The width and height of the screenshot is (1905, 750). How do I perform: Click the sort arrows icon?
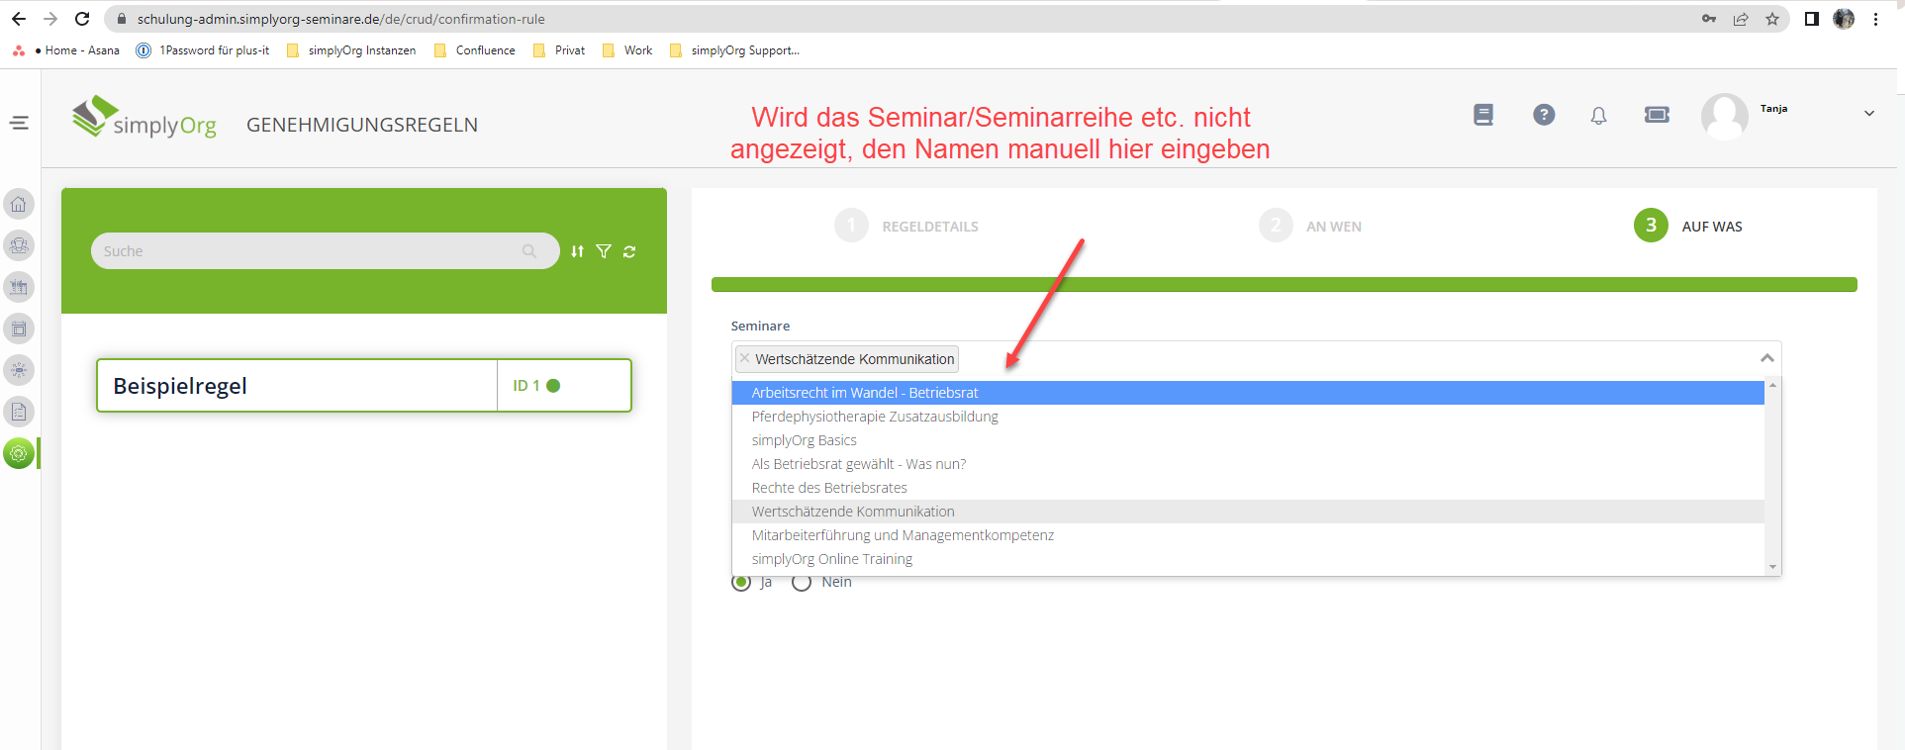(x=578, y=251)
